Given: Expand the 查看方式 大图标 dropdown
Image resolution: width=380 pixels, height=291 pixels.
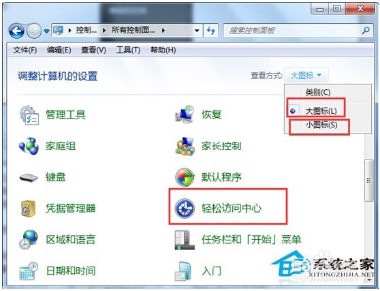Looking at the screenshot, I should [x=306, y=76].
